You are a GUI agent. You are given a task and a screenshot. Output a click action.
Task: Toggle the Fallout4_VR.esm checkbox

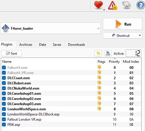[x=4, y=73]
